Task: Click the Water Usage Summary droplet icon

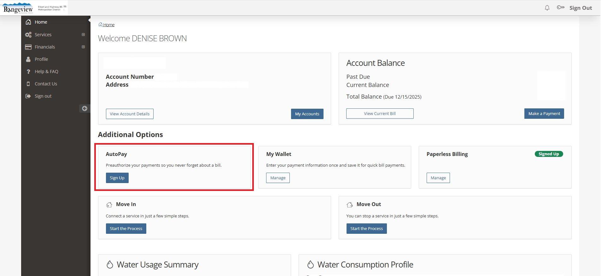Action: (x=110, y=264)
